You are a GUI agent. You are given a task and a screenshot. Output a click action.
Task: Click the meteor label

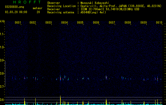37,8
